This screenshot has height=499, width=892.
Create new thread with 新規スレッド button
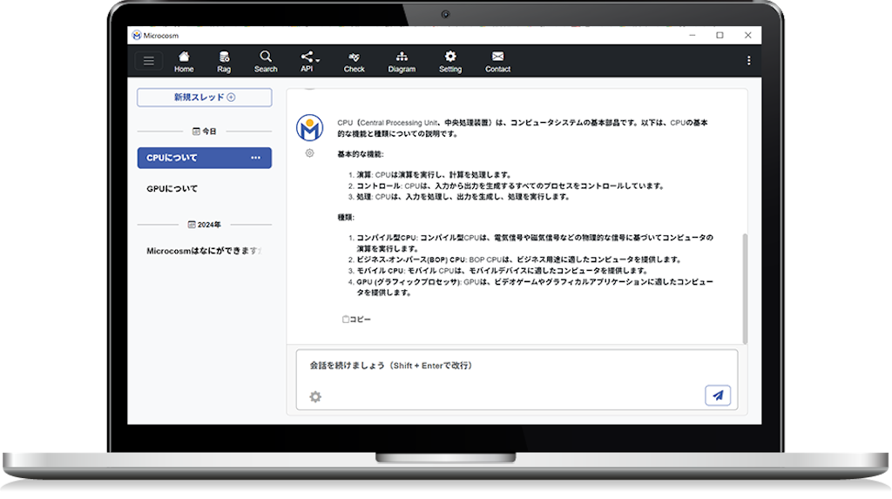click(x=204, y=98)
